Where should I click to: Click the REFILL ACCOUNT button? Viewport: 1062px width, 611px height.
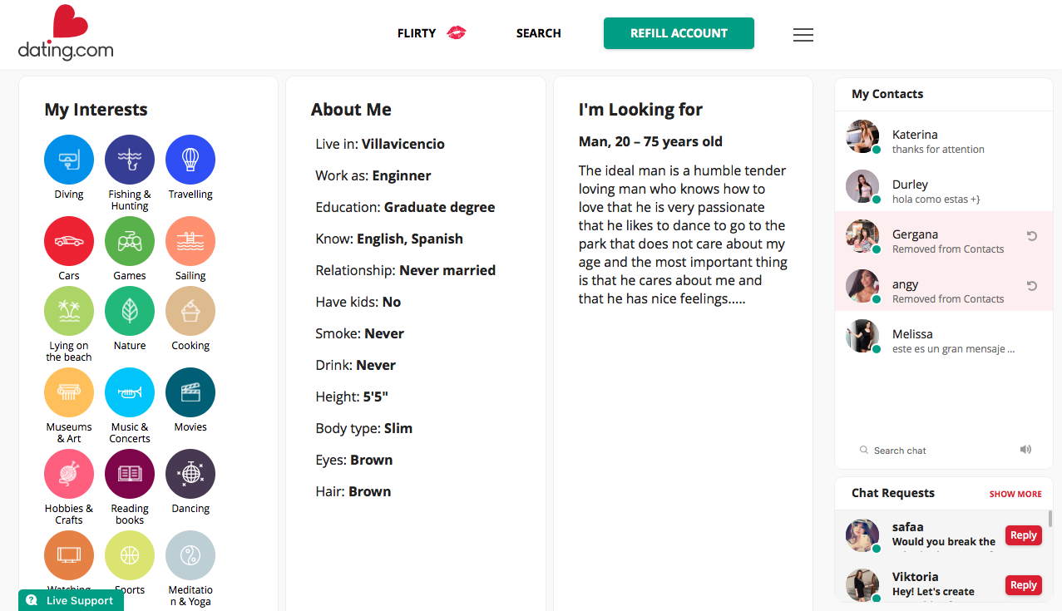(x=679, y=33)
